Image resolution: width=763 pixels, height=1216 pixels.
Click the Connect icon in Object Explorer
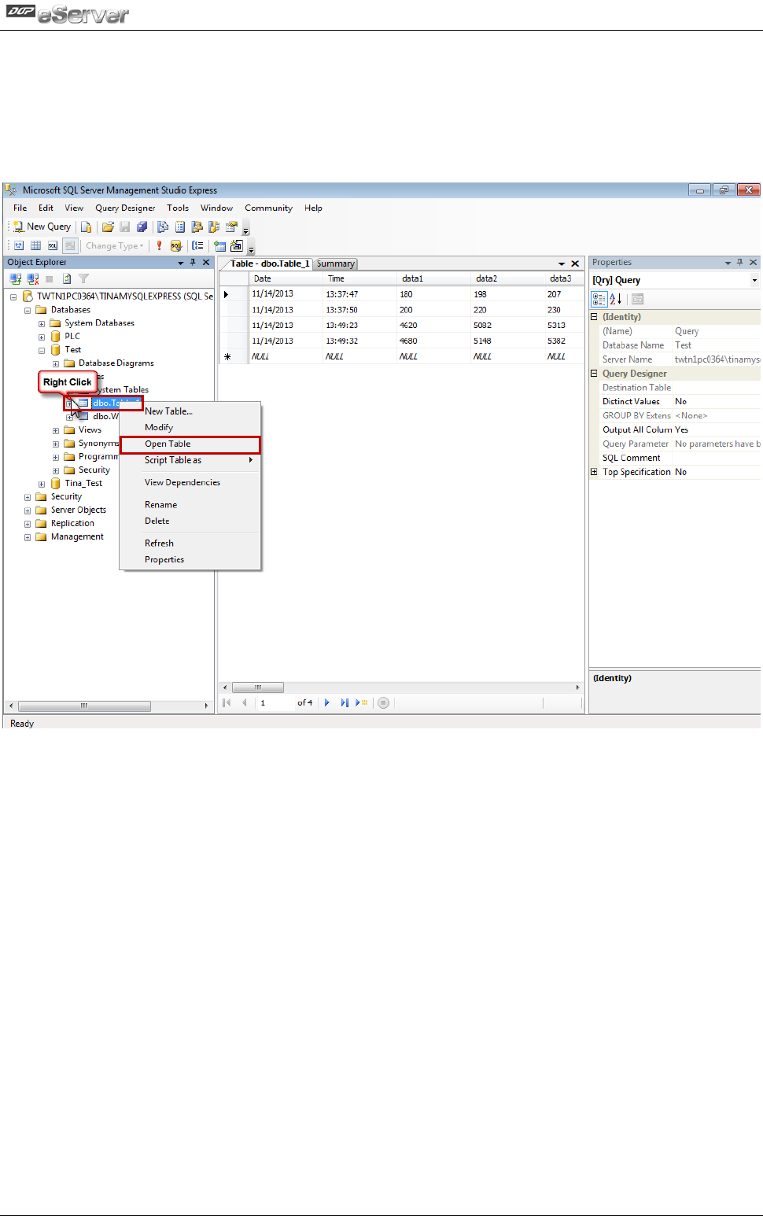click(x=15, y=278)
